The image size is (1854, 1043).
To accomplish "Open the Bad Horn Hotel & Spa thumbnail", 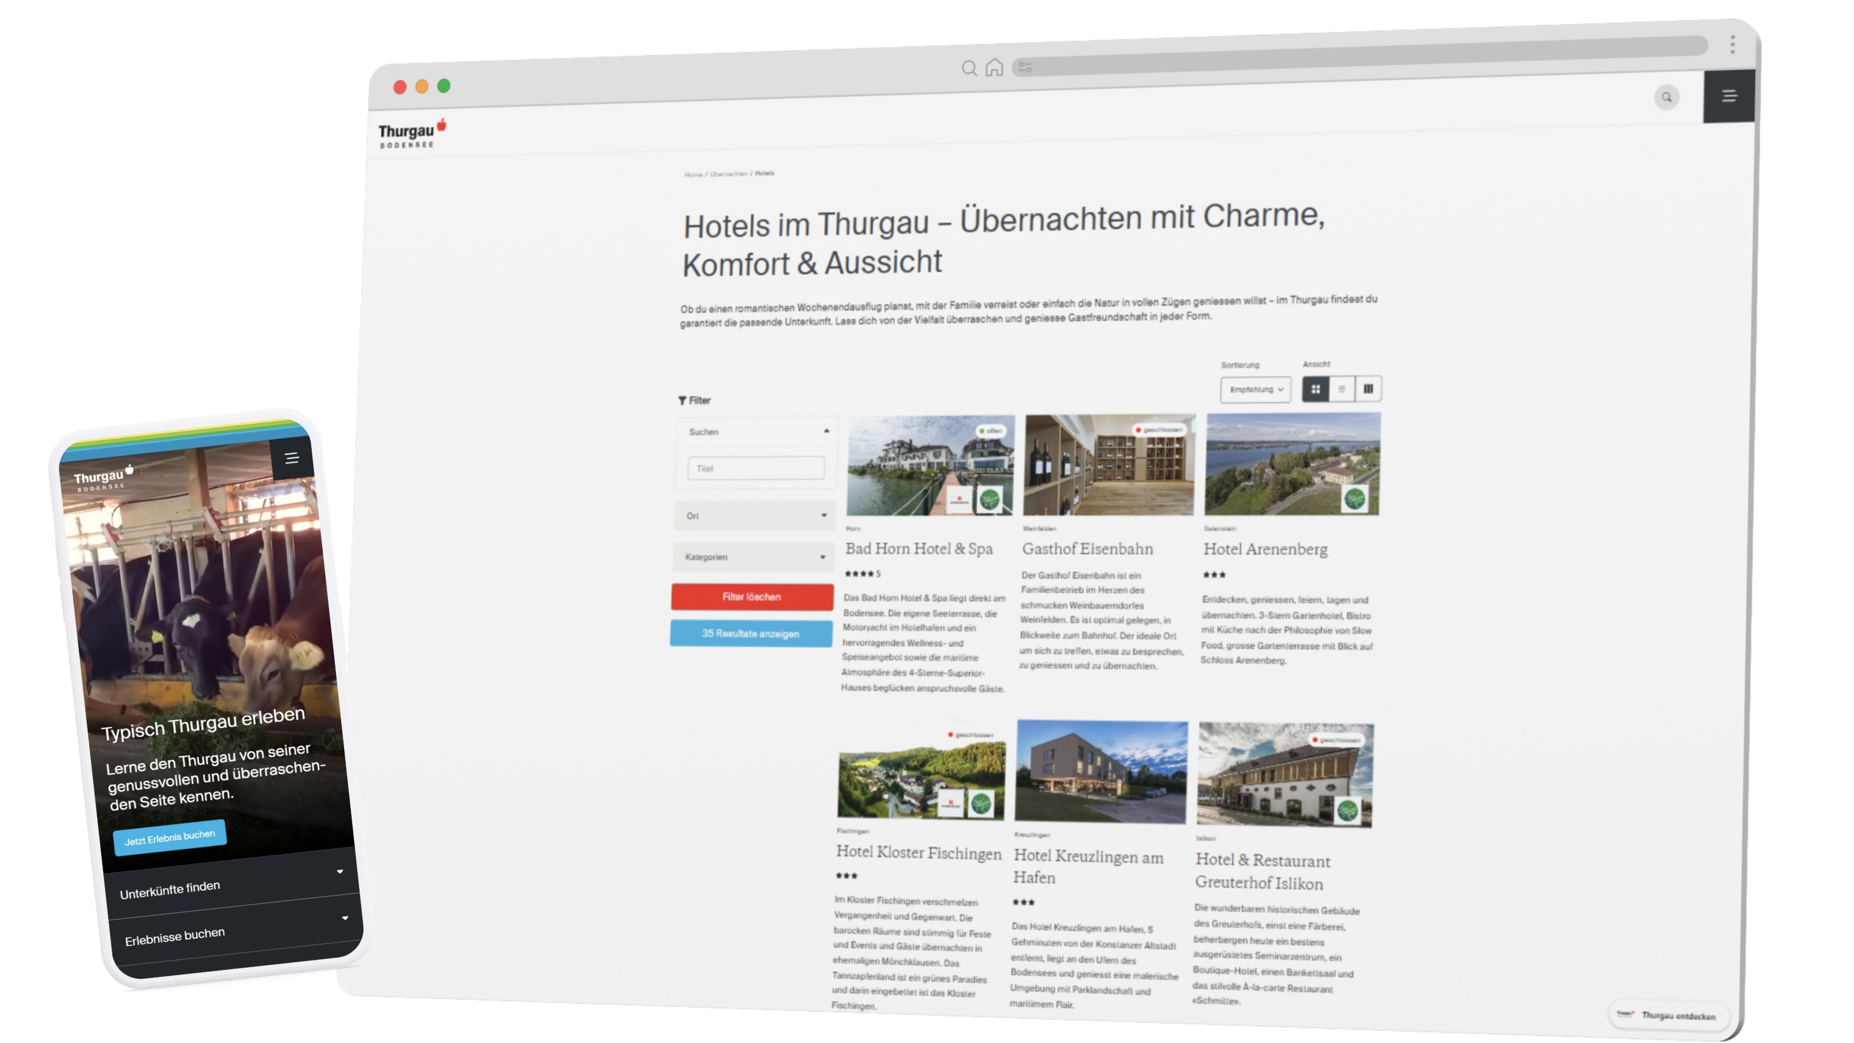I will point(930,465).
